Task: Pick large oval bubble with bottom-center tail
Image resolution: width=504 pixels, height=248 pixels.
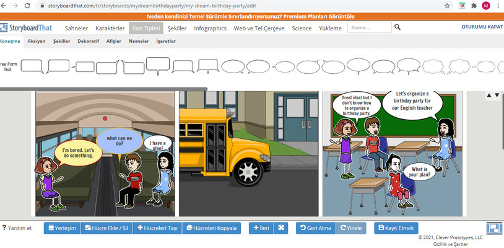Action: pyautogui.click(x=358, y=66)
